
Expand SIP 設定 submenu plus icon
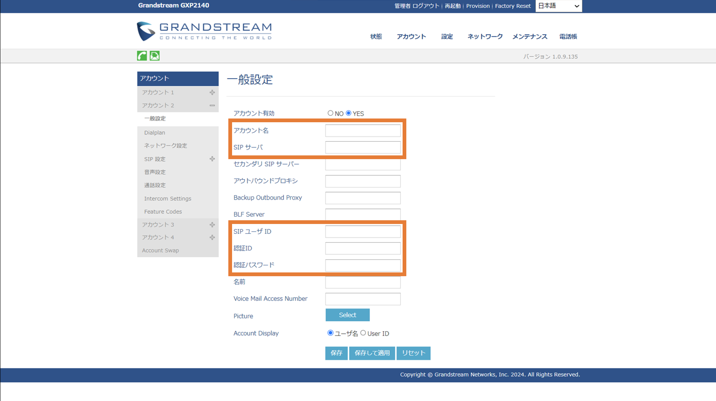point(212,159)
